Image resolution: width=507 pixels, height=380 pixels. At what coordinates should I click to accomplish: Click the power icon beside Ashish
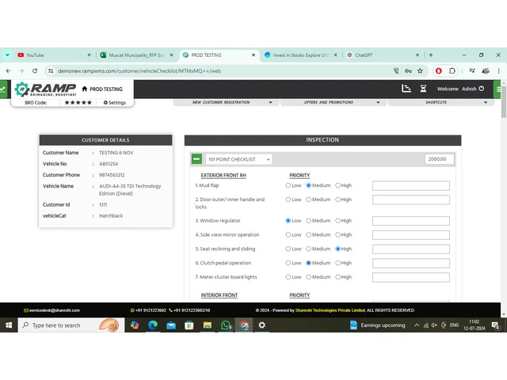point(482,89)
